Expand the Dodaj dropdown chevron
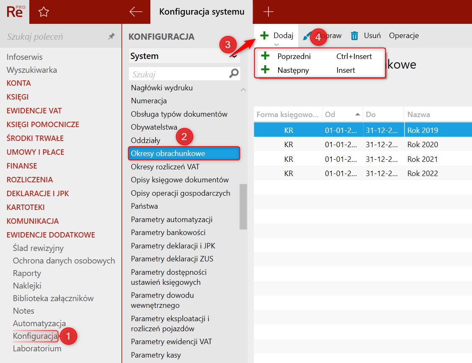Screen dimensions: 472x363 (276, 44)
